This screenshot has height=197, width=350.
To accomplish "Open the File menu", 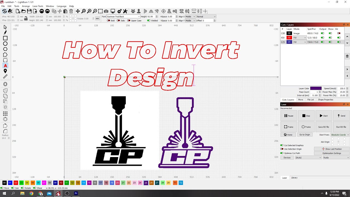I will (3, 6).
